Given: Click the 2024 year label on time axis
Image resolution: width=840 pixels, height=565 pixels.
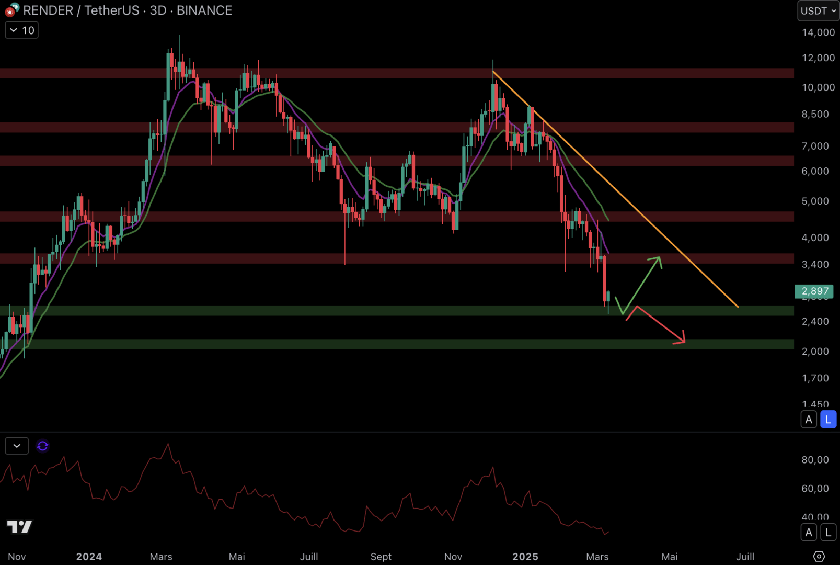Looking at the screenshot, I should pos(89,557).
